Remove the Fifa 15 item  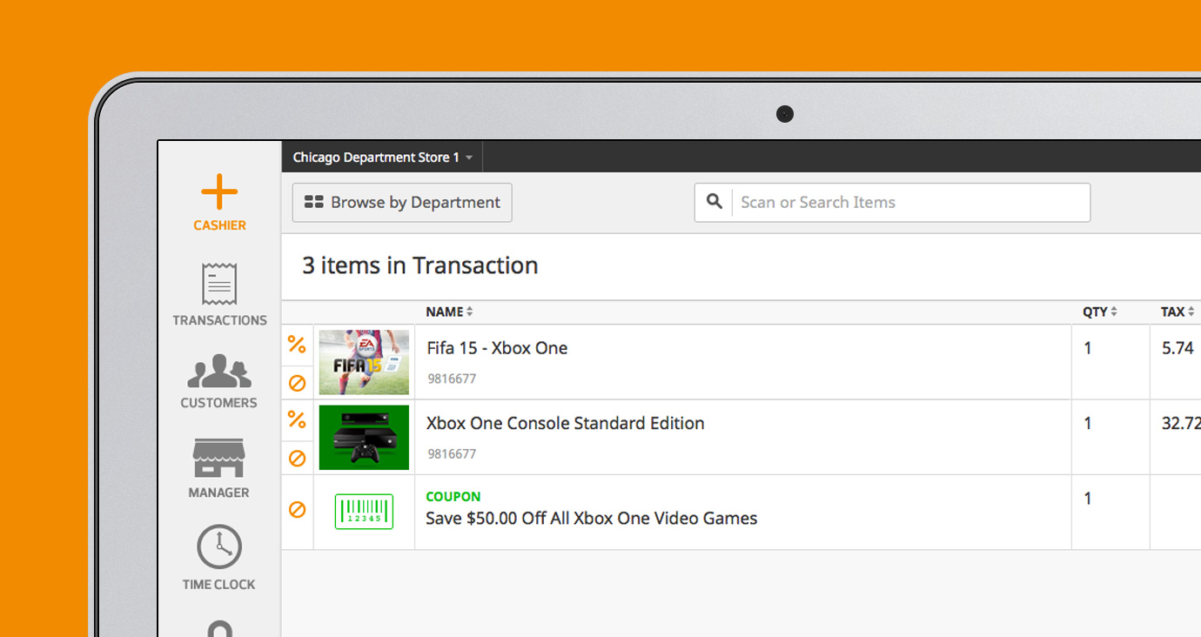[x=297, y=383]
